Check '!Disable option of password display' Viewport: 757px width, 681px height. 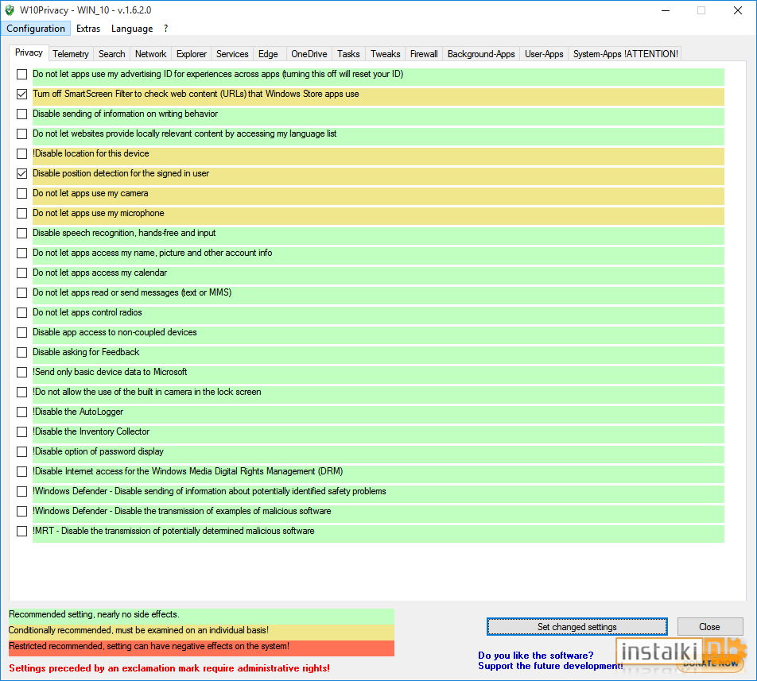tap(21, 452)
